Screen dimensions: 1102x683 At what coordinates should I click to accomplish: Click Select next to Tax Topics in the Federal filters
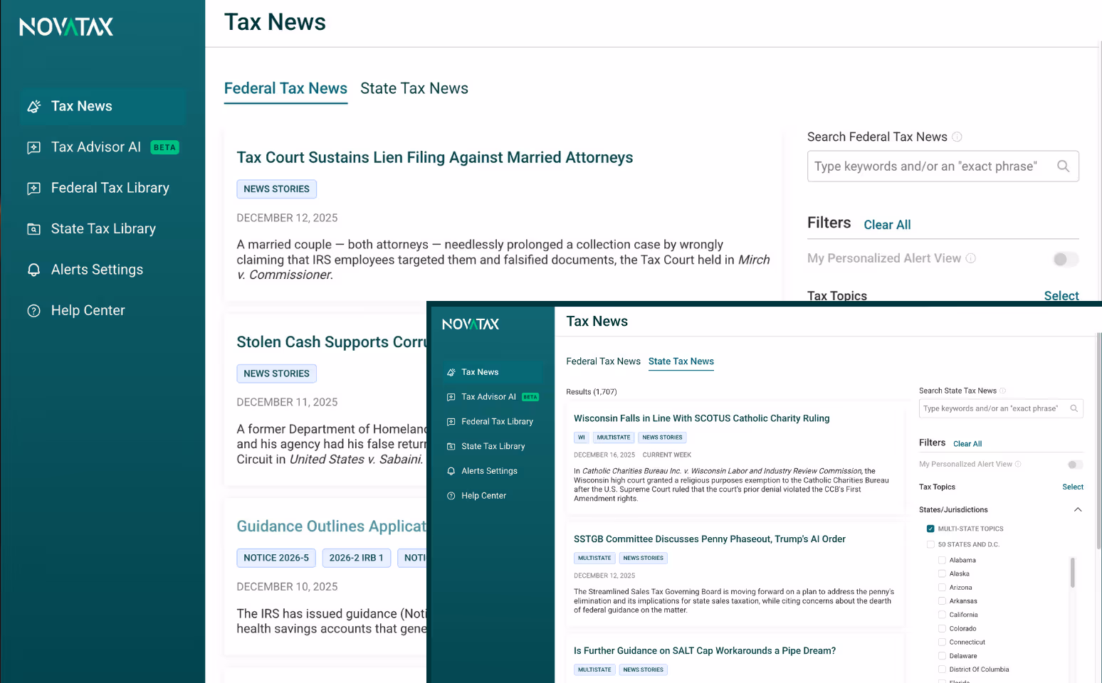1061,296
